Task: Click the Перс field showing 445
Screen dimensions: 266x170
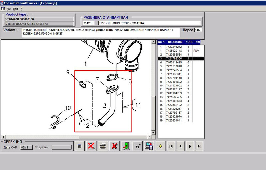Action: coord(198,30)
